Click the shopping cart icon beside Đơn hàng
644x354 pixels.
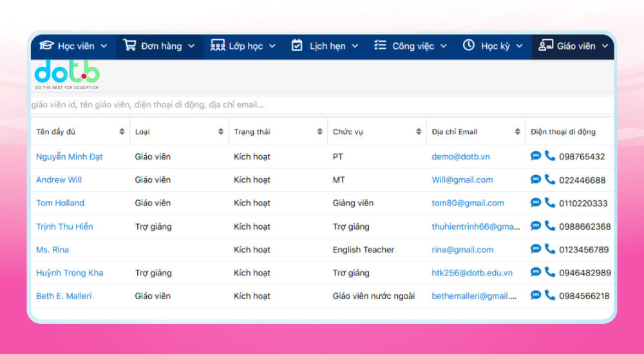click(x=129, y=45)
